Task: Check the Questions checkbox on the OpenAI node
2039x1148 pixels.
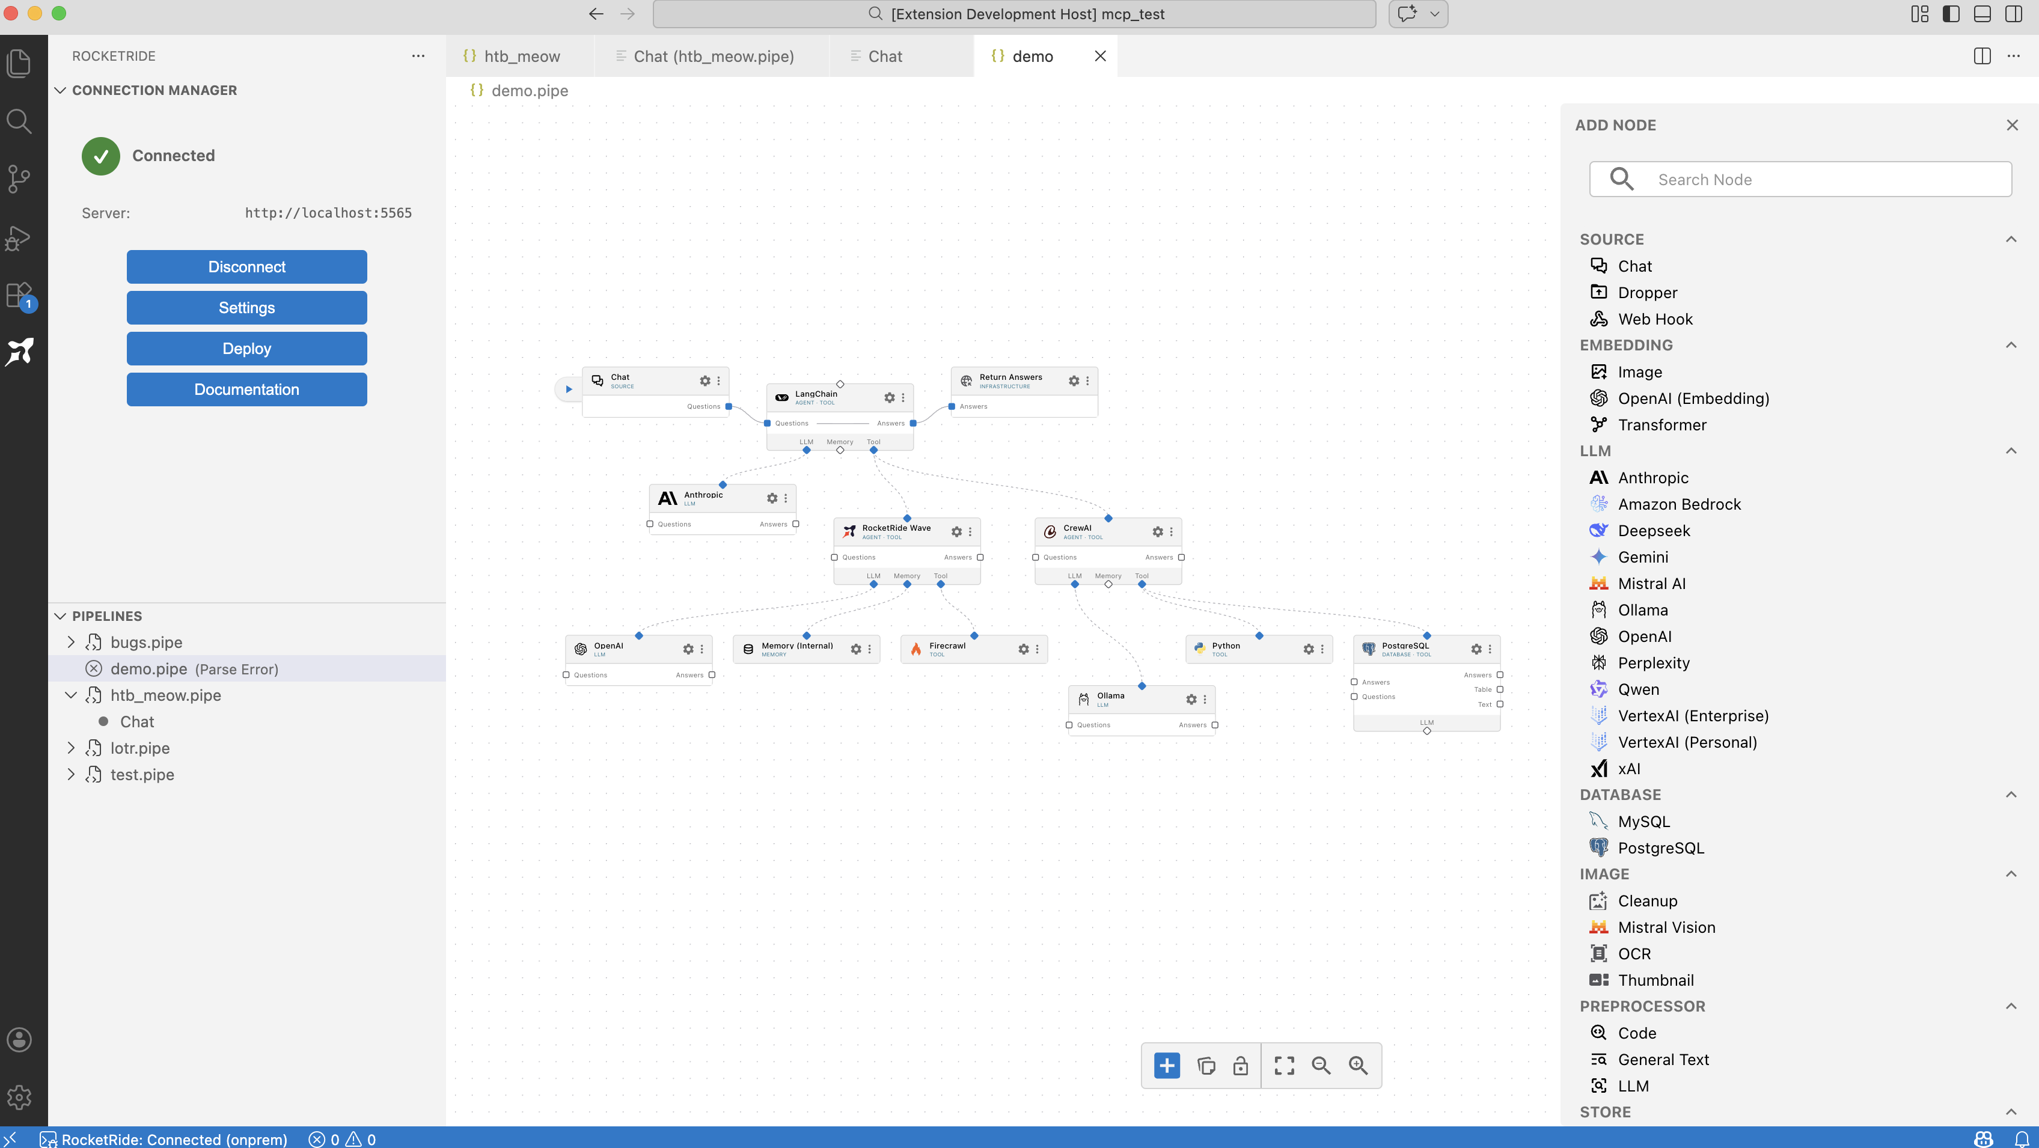Action: click(567, 675)
